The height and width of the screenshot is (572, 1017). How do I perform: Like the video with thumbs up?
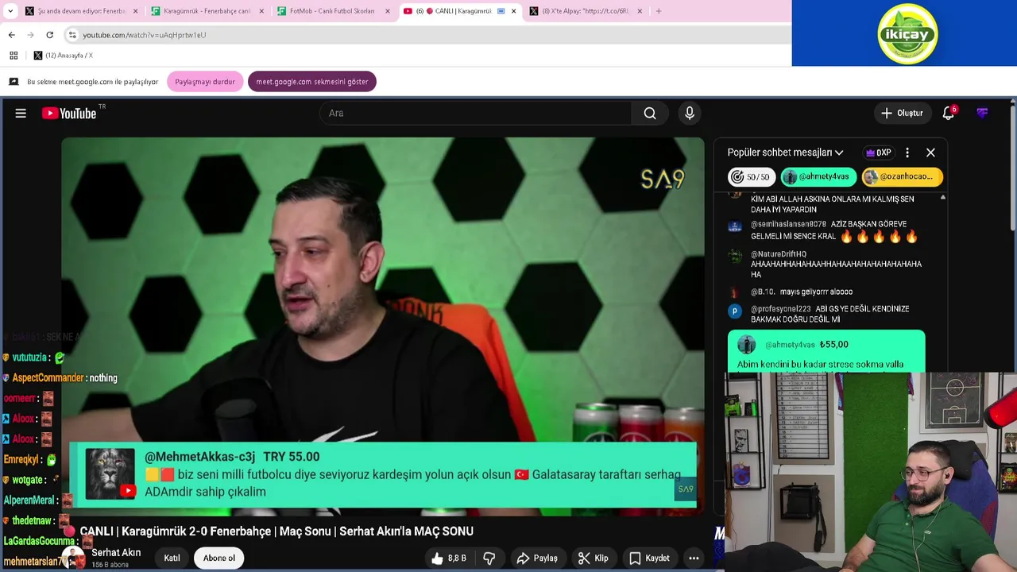click(x=447, y=558)
